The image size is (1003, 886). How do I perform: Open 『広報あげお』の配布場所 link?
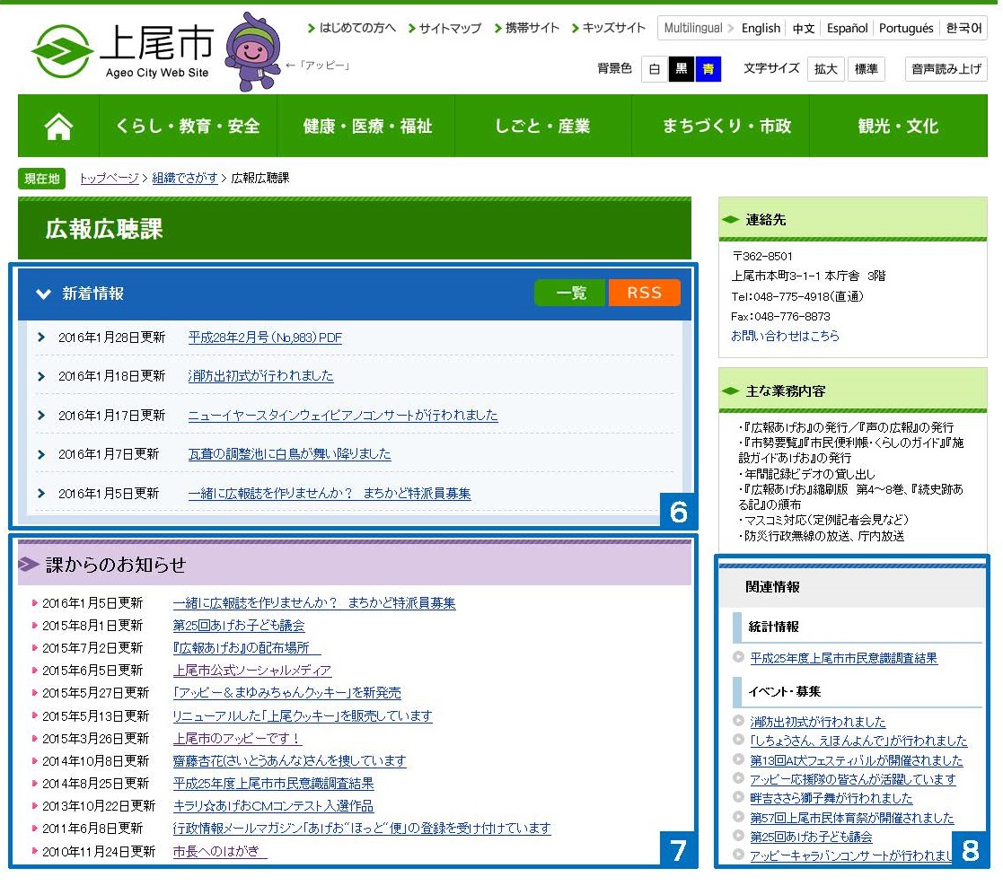(x=246, y=647)
